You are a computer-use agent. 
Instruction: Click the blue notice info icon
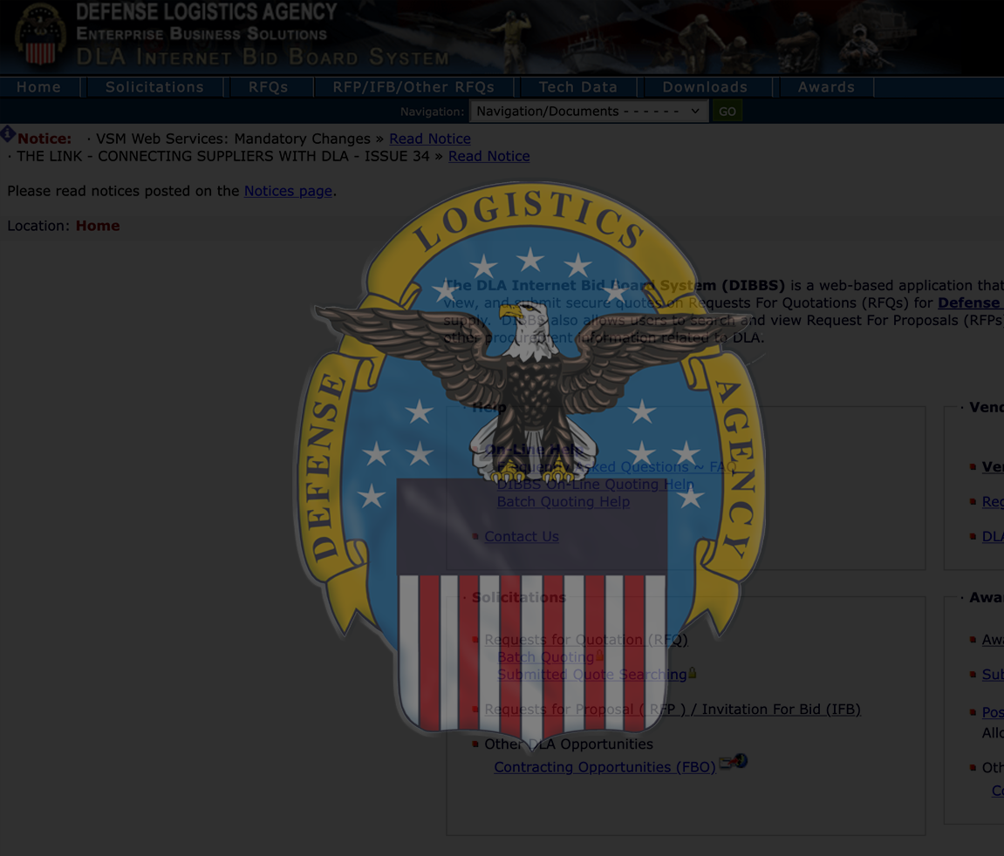[8, 133]
